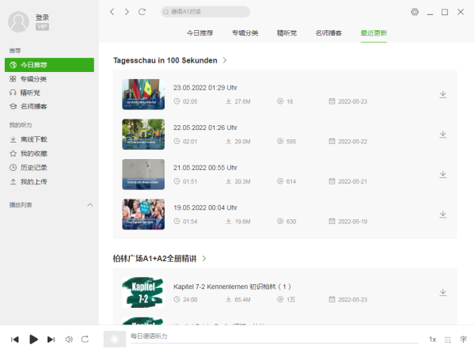Open settings gear icon
This screenshot has width=475, height=353.
click(x=415, y=12)
